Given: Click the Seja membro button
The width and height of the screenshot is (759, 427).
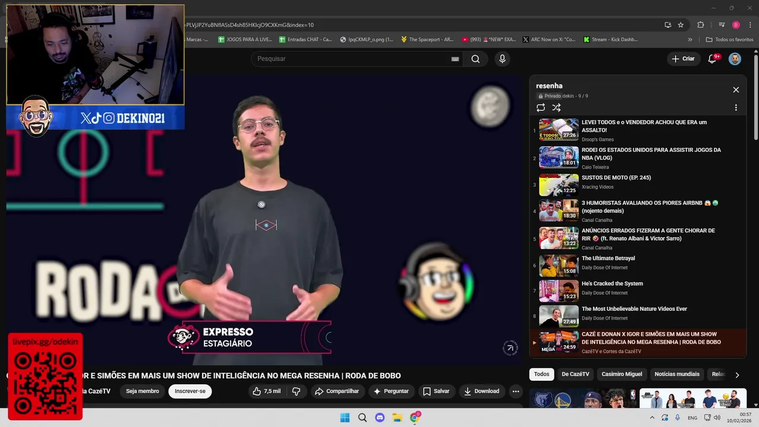Looking at the screenshot, I should 142,391.
